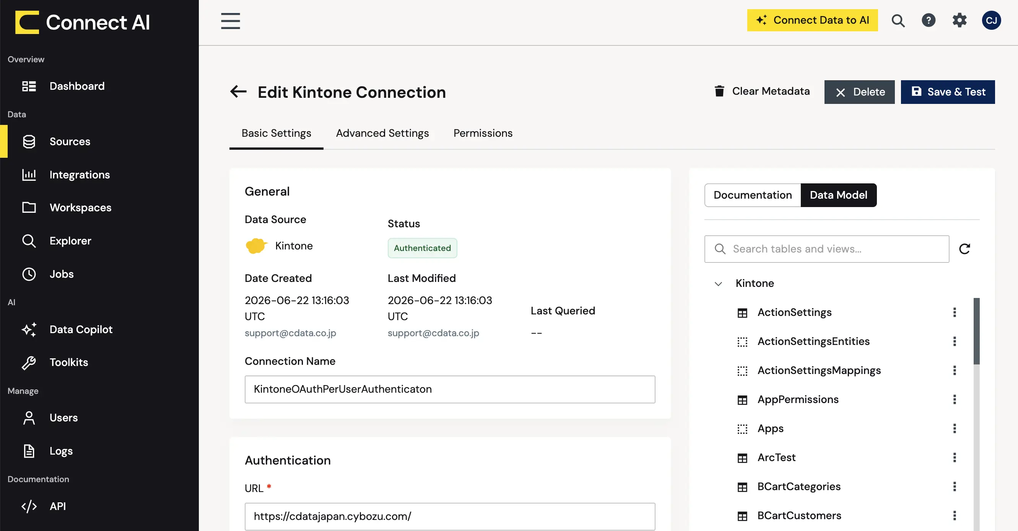Open more options for ActionSettingsMappings
The image size is (1018, 531).
tap(955, 370)
